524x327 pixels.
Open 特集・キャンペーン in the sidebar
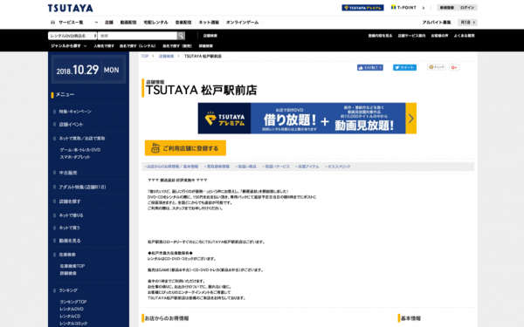pyautogui.click(x=75, y=112)
